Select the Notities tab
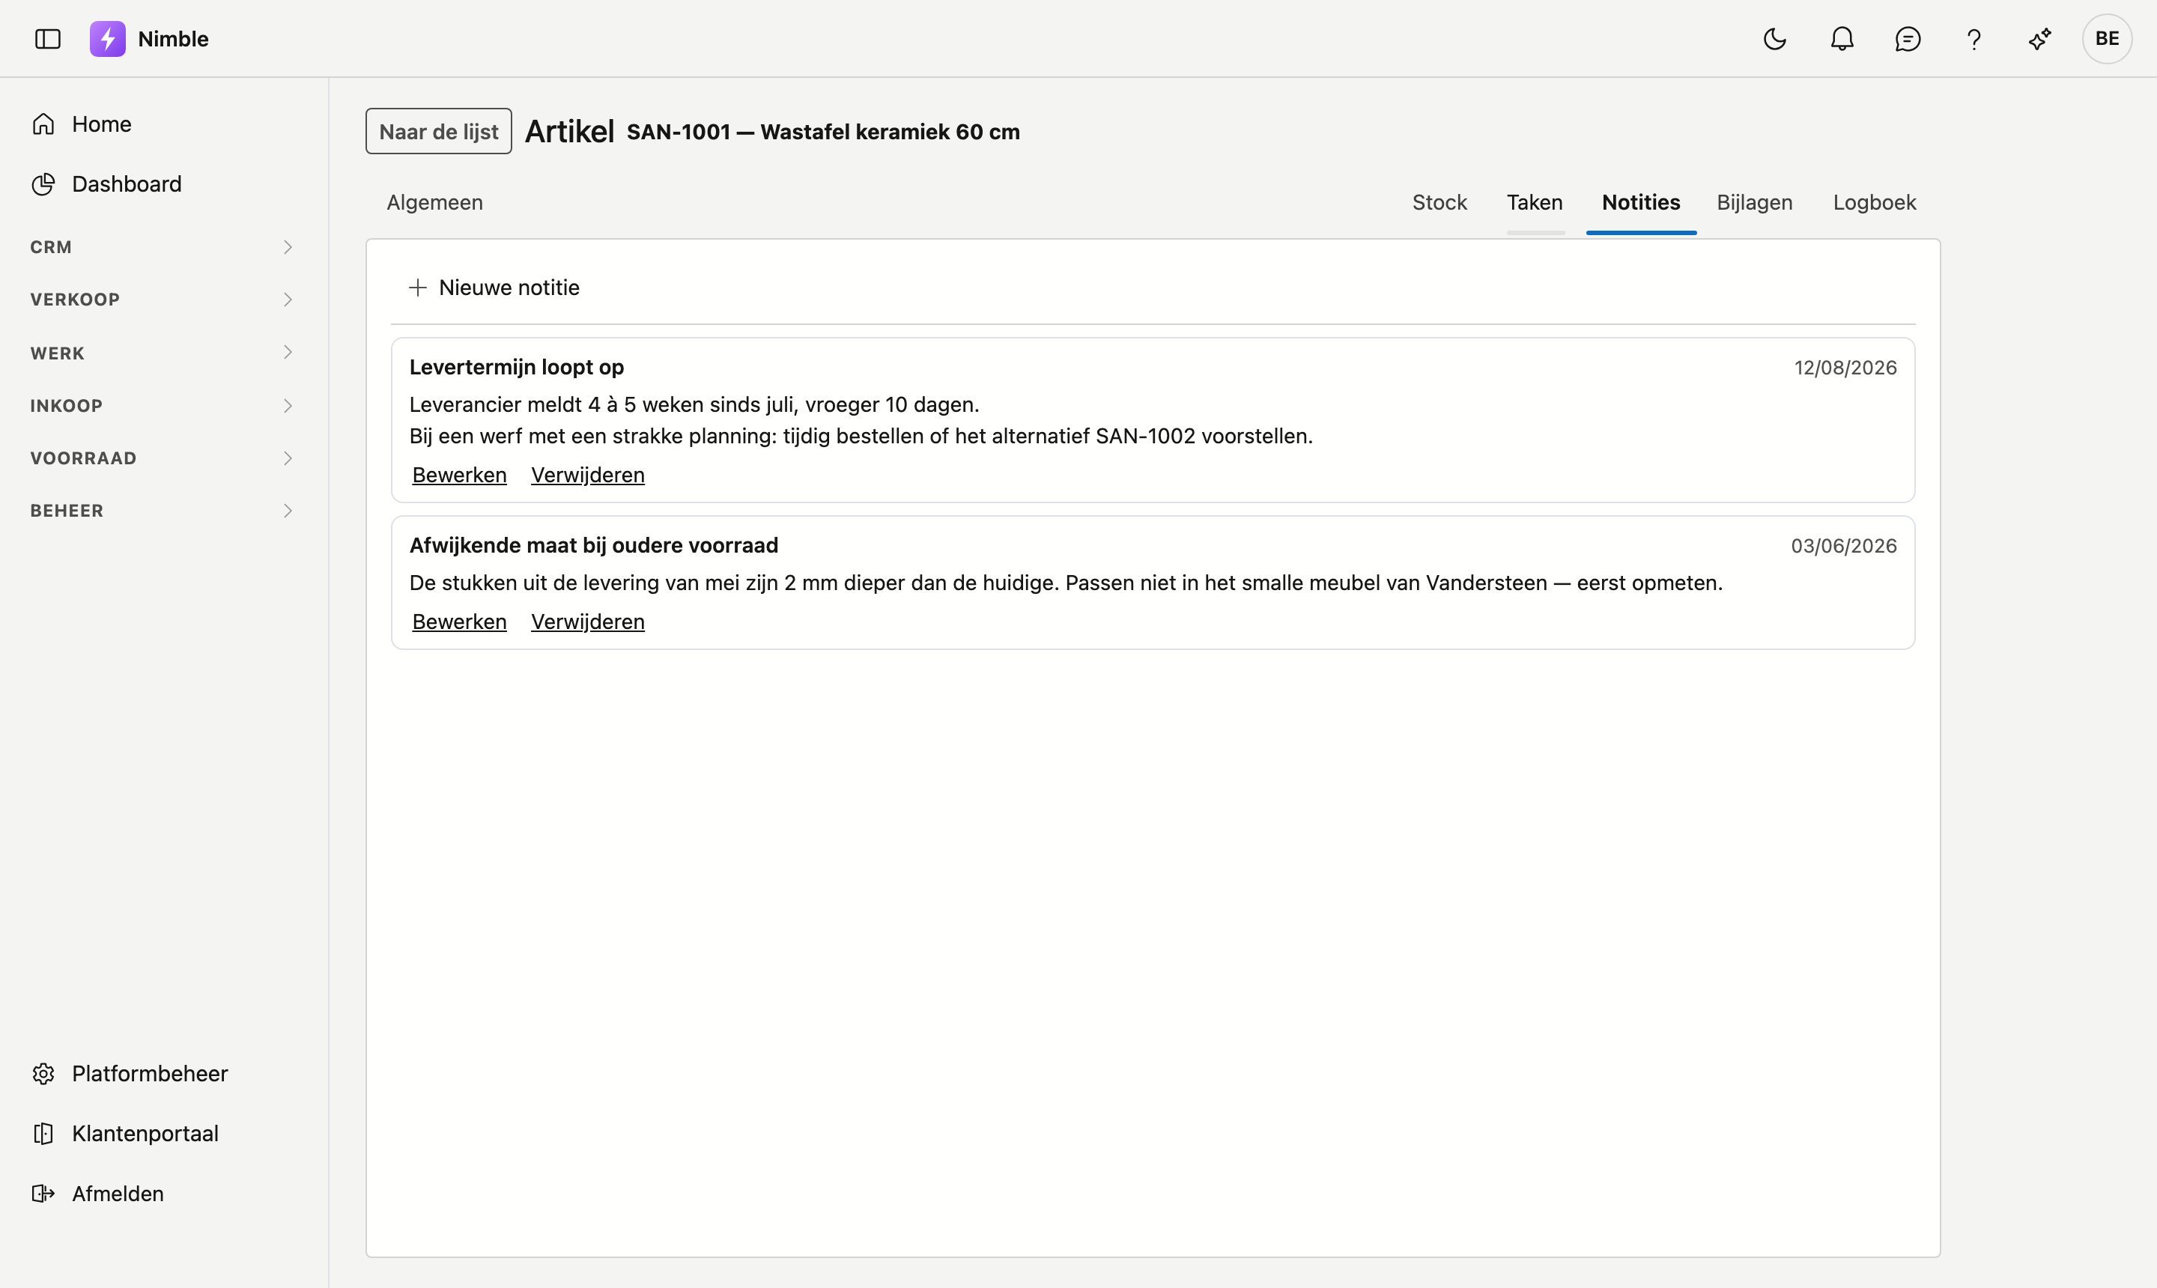2157x1288 pixels. point(1640,202)
